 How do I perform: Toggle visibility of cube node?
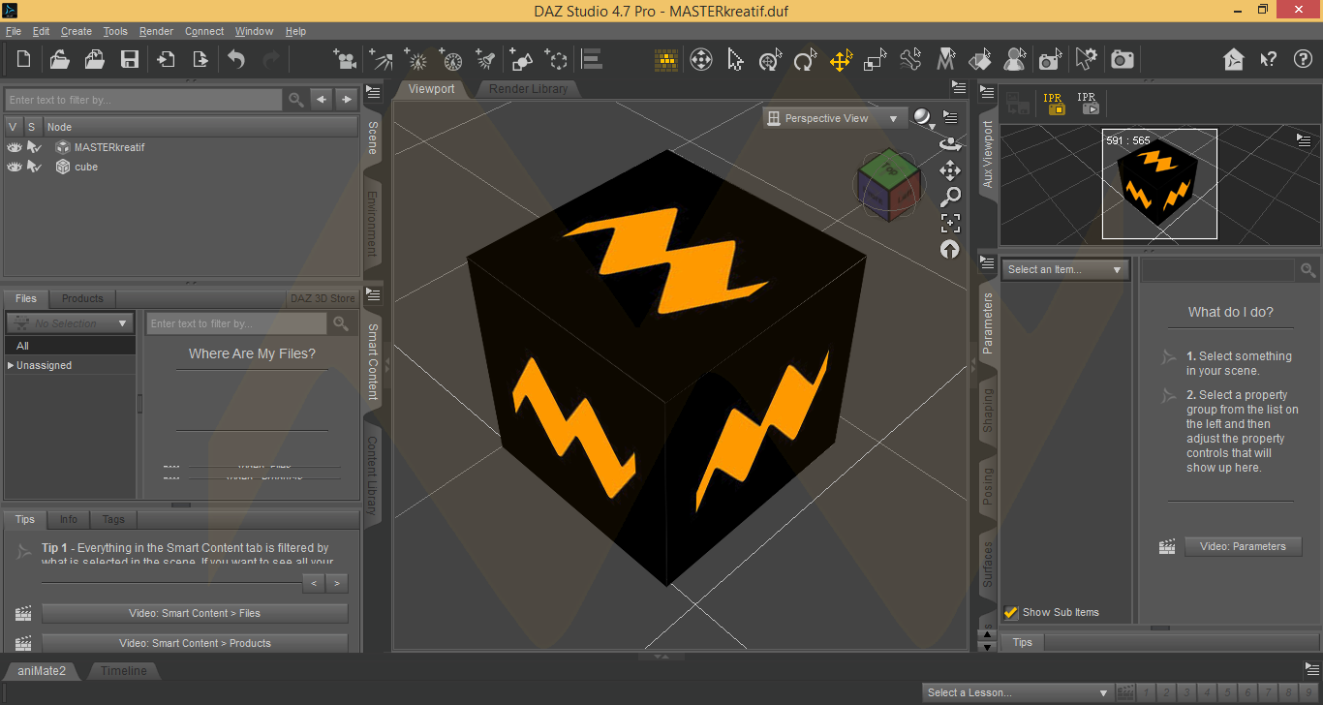(x=15, y=167)
